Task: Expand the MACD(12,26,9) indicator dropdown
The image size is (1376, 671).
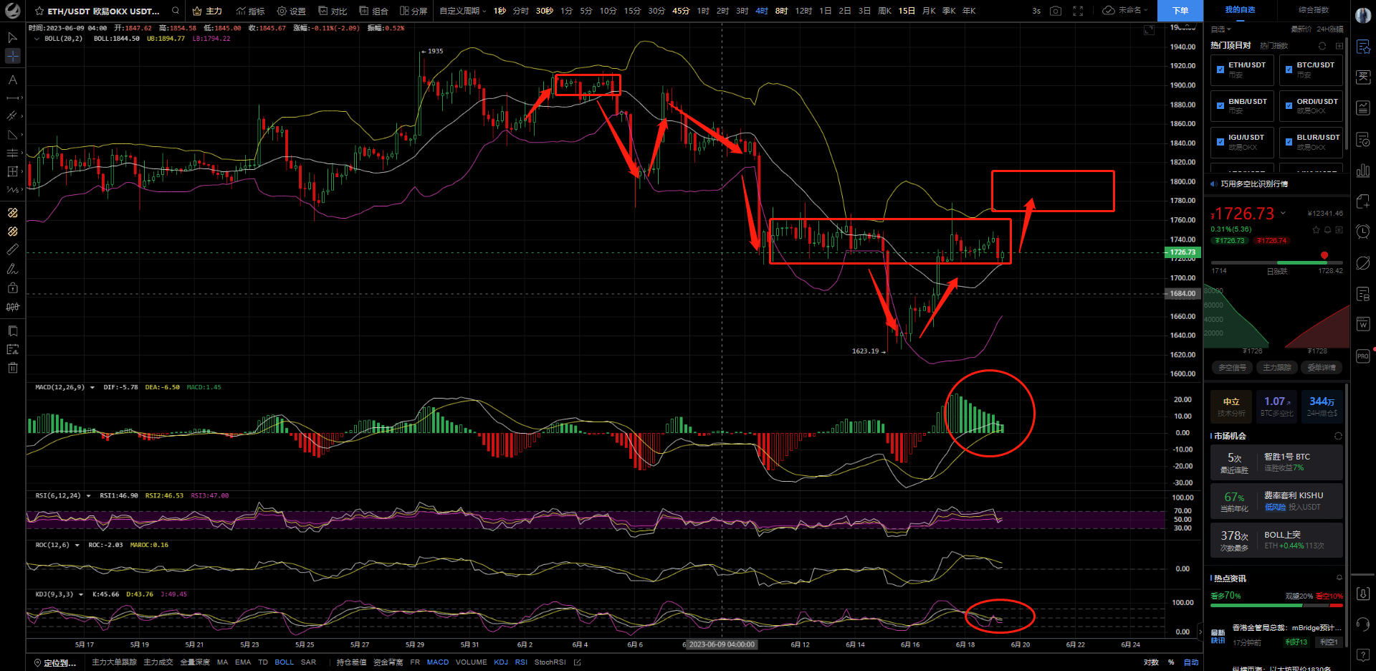Action: [x=92, y=387]
